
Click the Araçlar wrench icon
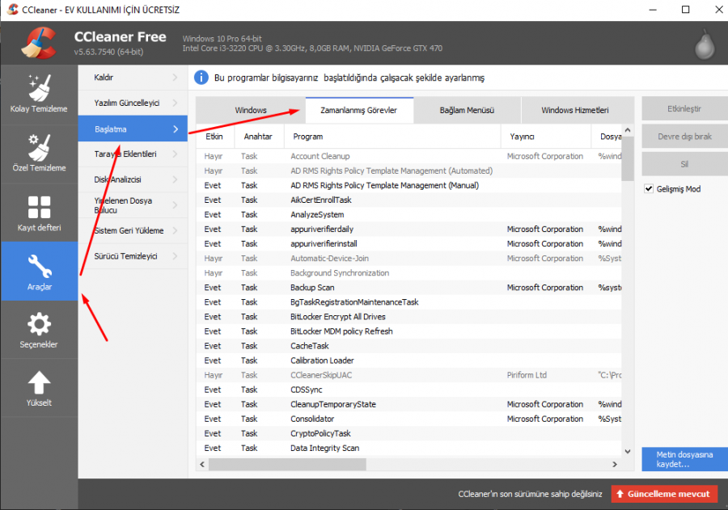click(39, 267)
